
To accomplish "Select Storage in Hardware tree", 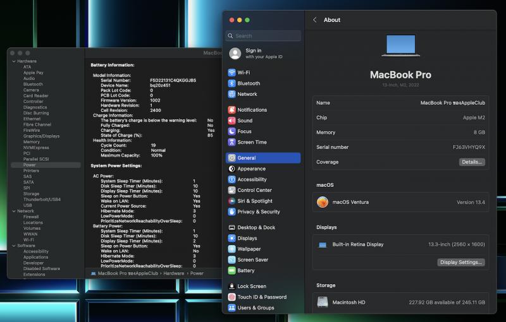I will 31,194.
